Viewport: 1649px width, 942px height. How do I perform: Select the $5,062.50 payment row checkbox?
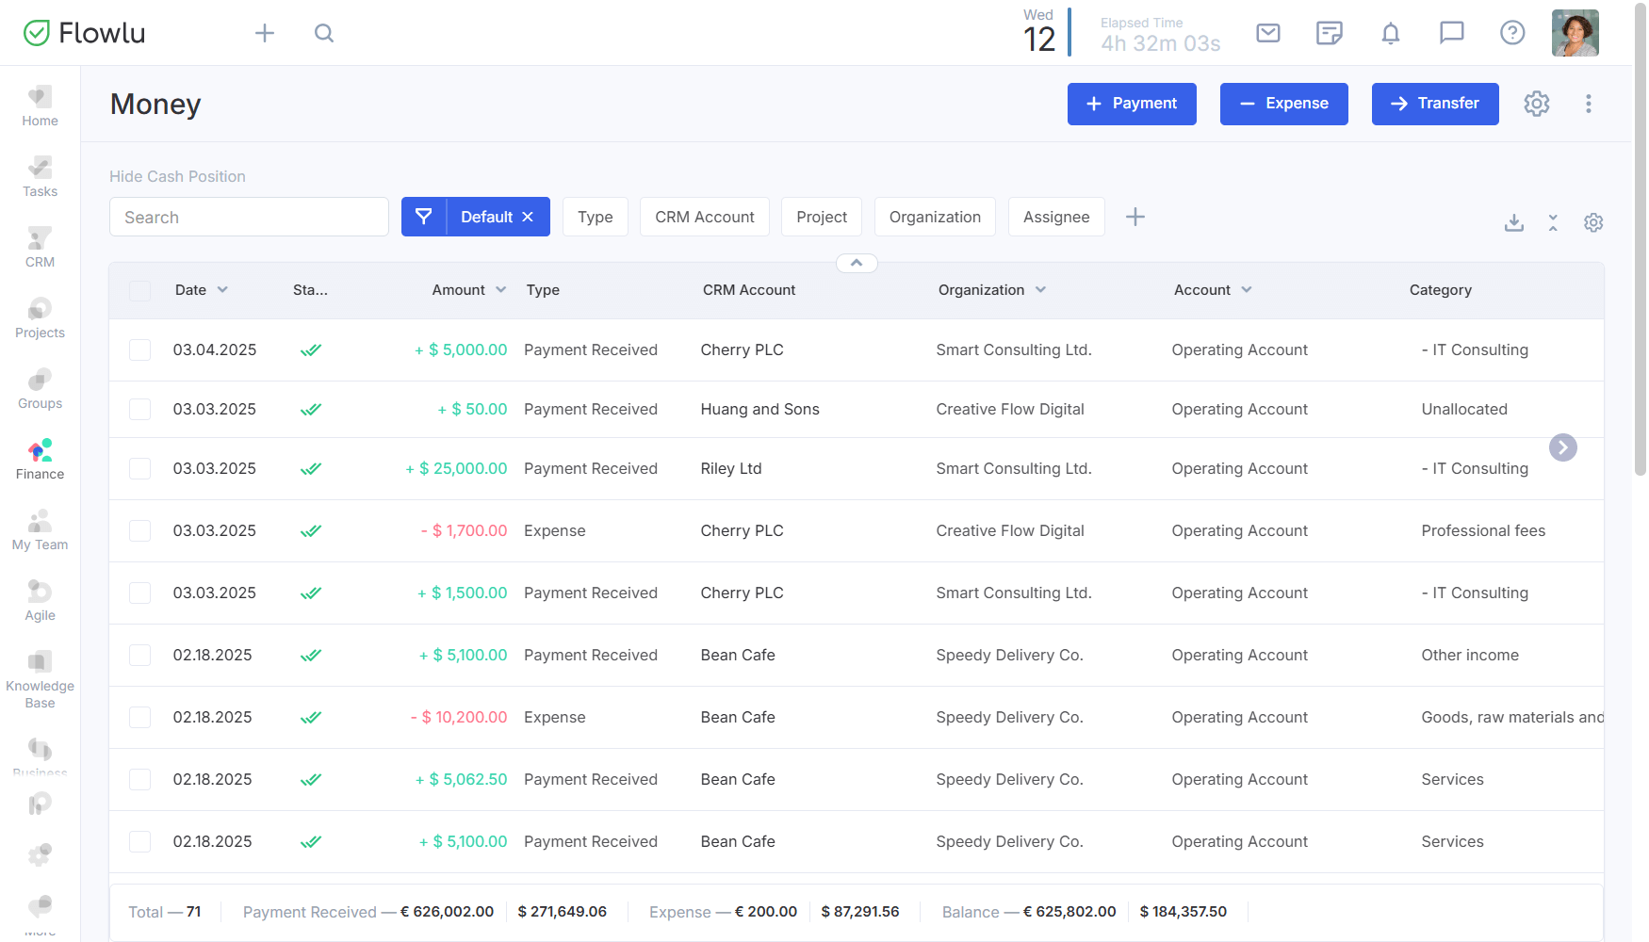point(139,779)
